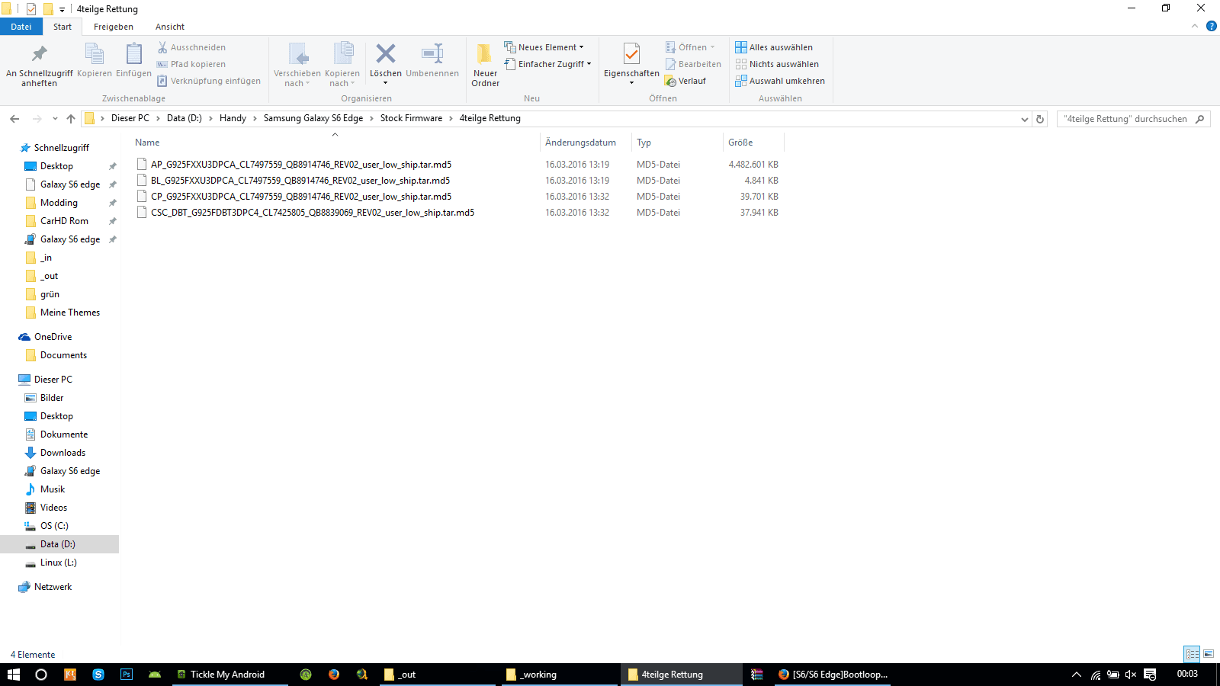Click the Kopieren ribbon icon
1220x686 pixels.
tap(95, 61)
